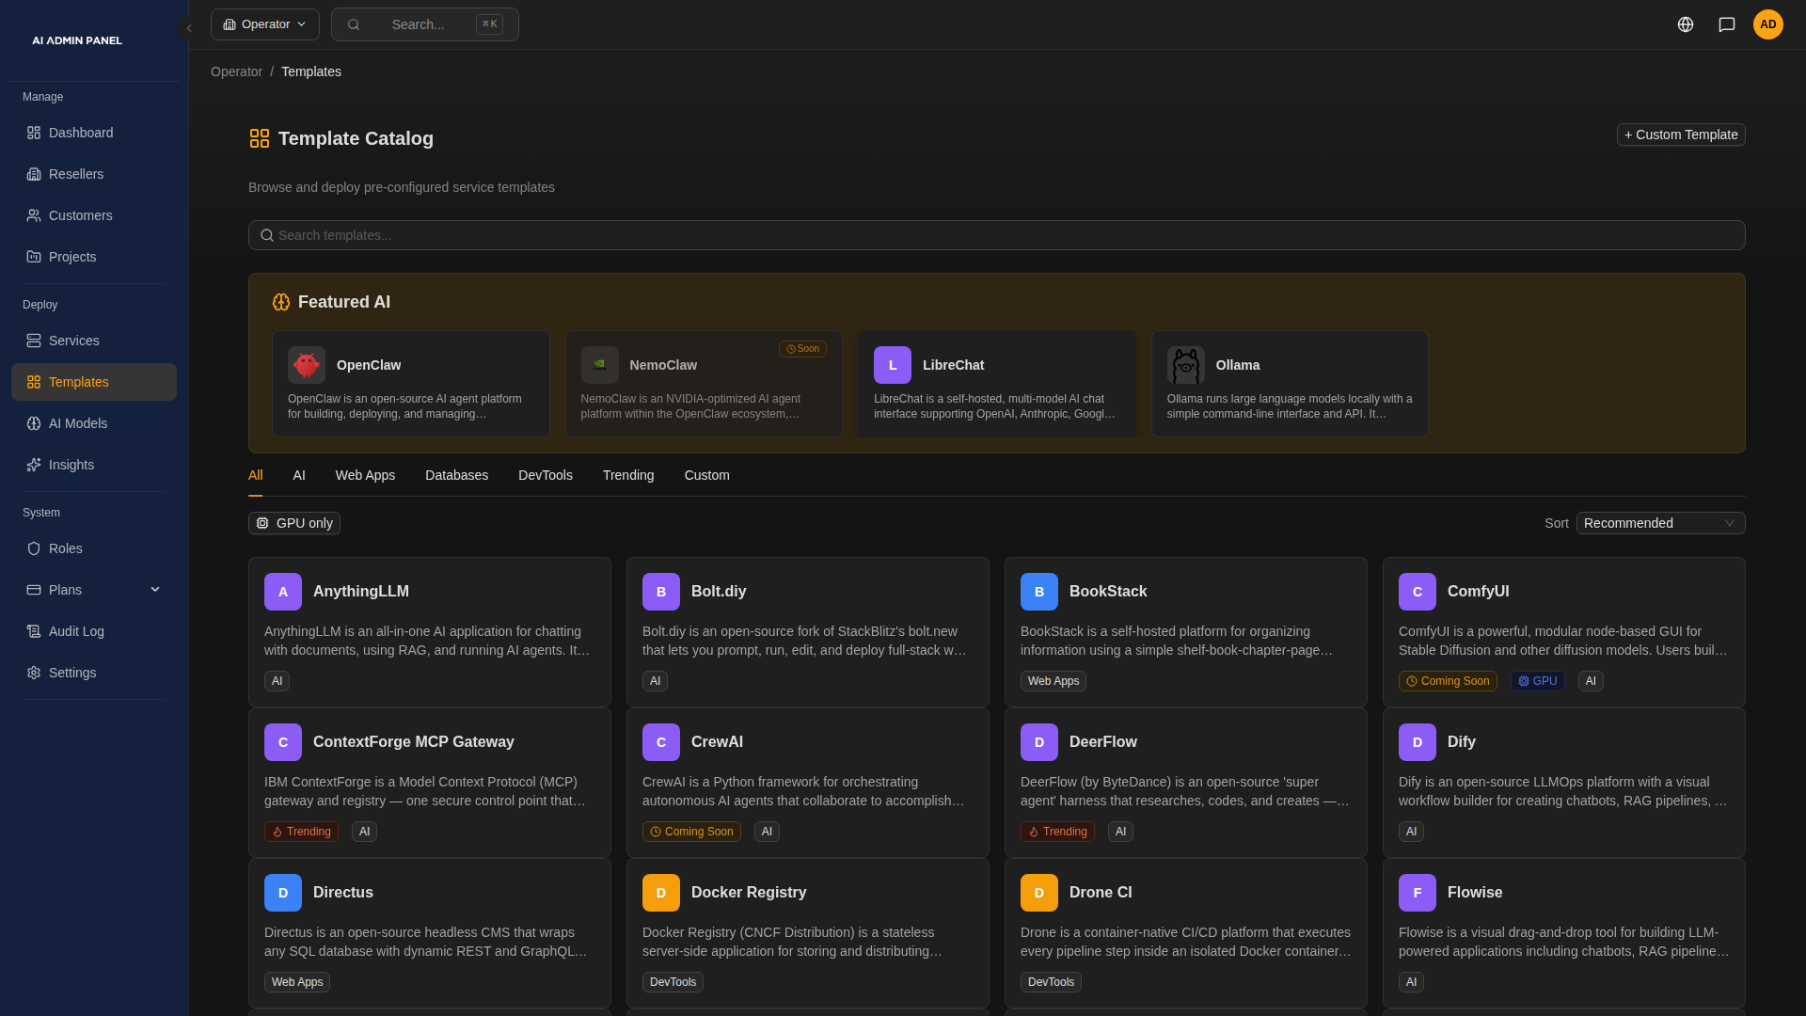Click the Operator breadcrumb link
The image size is (1806, 1016).
[x=236, y=71]
